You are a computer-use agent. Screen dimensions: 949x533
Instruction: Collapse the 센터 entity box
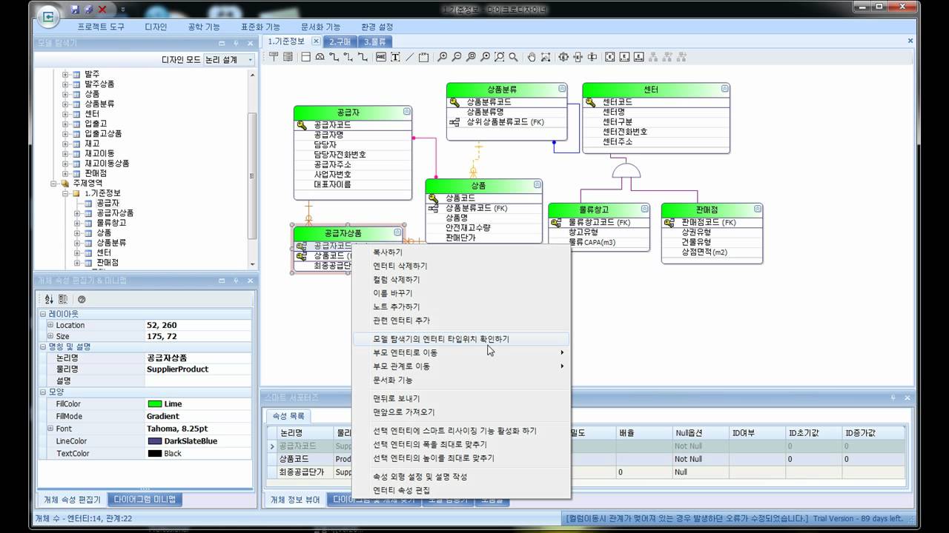[724, 89]
